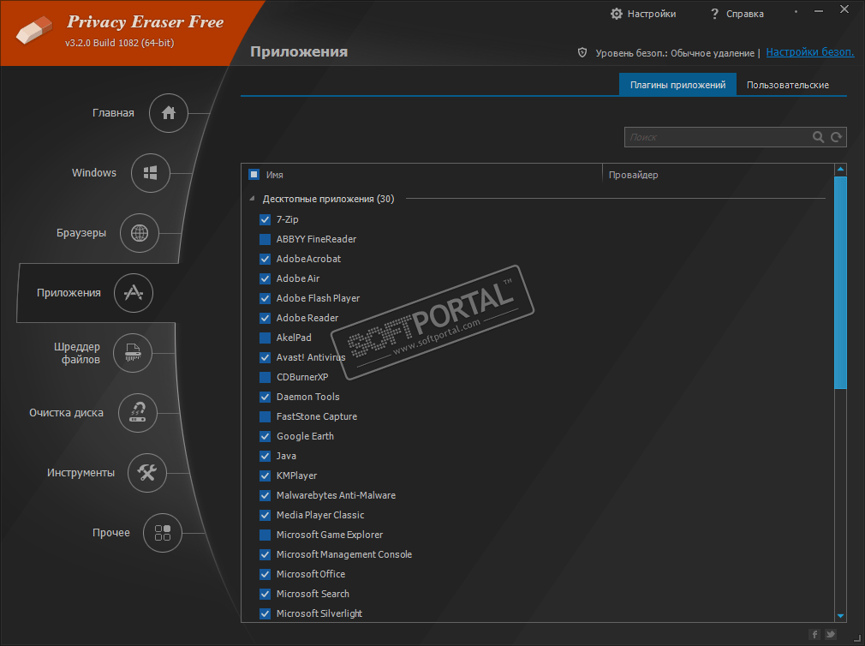Check the Microsoft Game Explorer checkbox
The height and width of the screenshot is (646, 865).
click(265, 535)
